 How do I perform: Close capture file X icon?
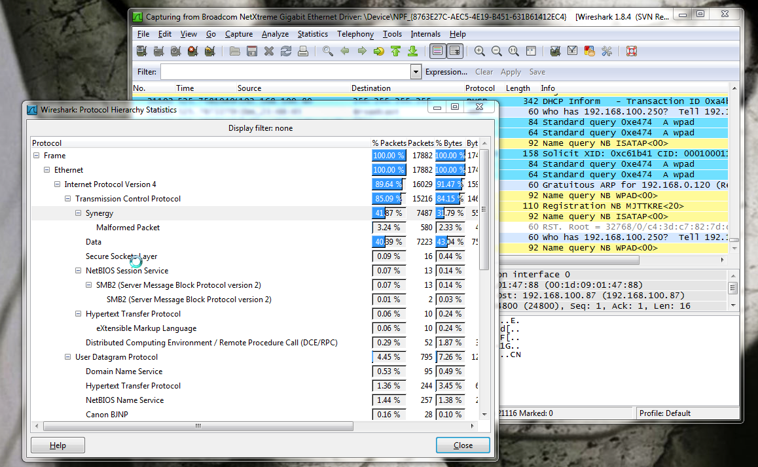tap(269, 51)
